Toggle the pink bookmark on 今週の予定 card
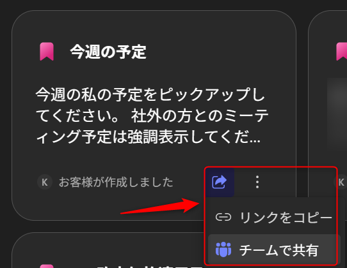 (x=47, y=52)
